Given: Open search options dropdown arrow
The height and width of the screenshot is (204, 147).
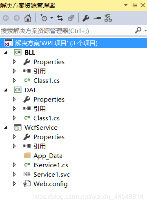Looking at the screenshot, I should click(145, 31).
